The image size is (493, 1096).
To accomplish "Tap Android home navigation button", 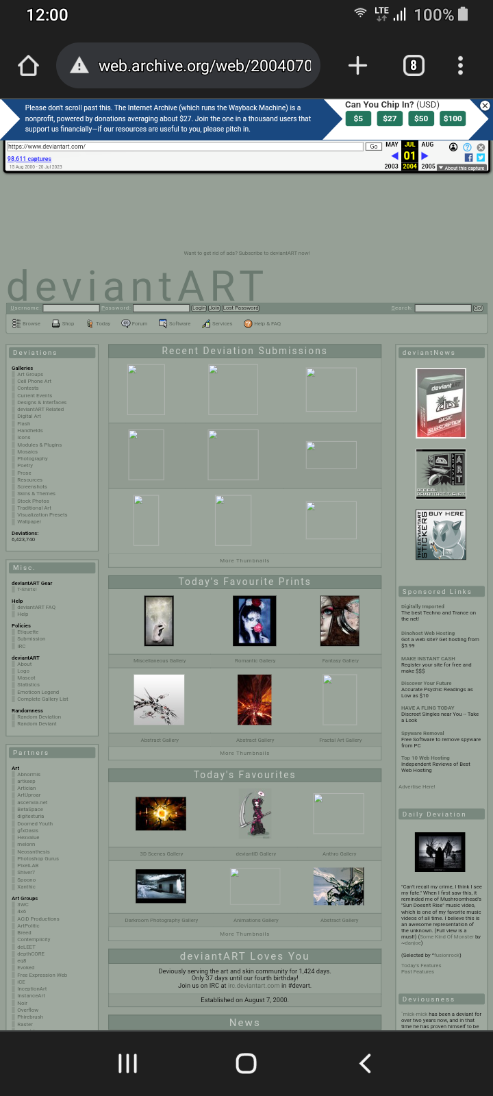I will (246, 1063).
